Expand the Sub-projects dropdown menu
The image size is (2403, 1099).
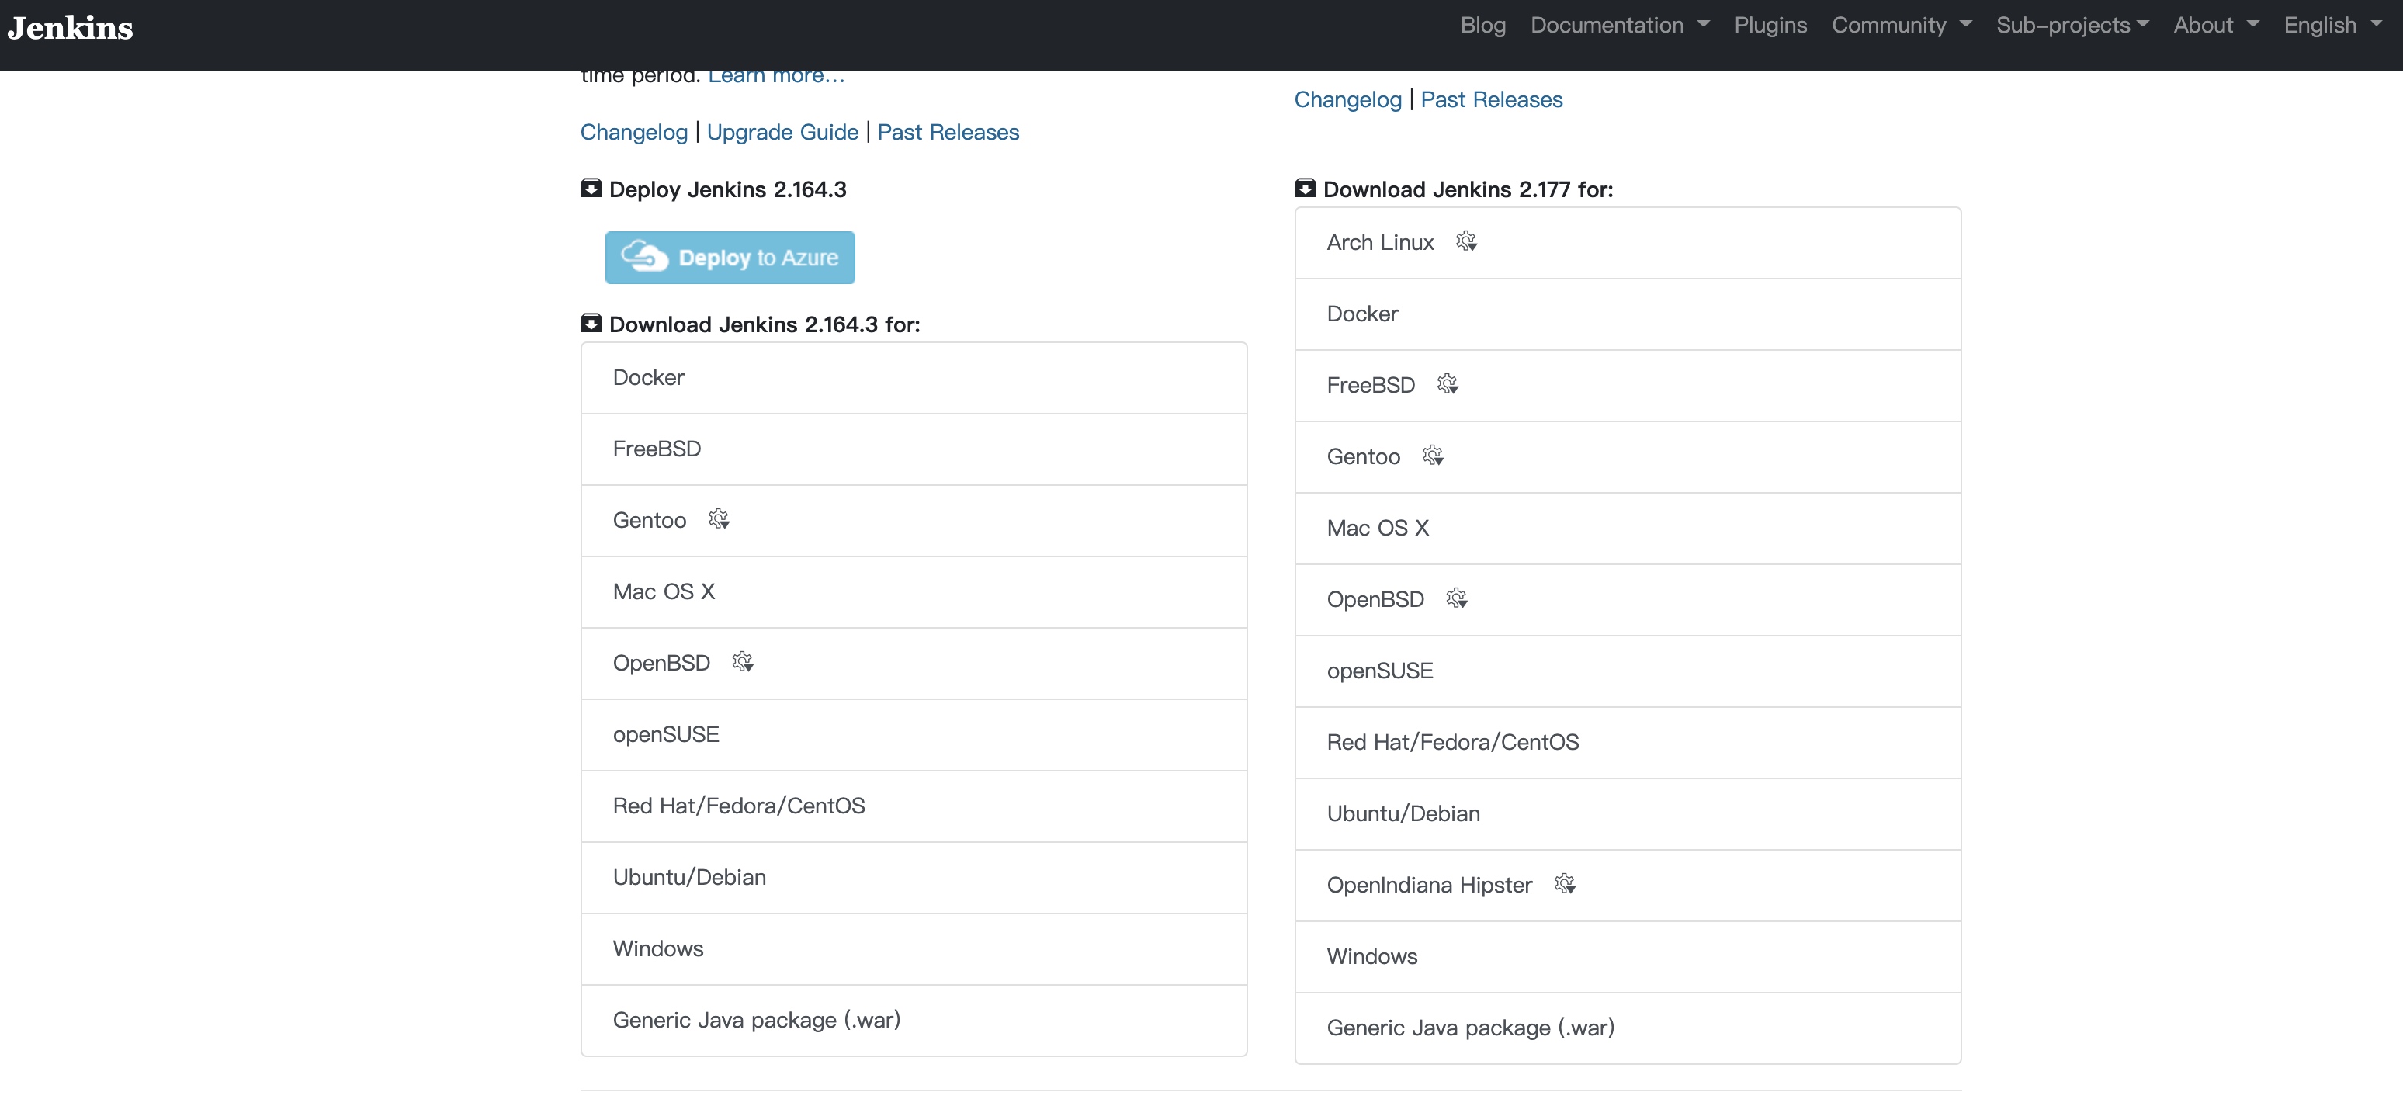click(x=2073, y=28)
